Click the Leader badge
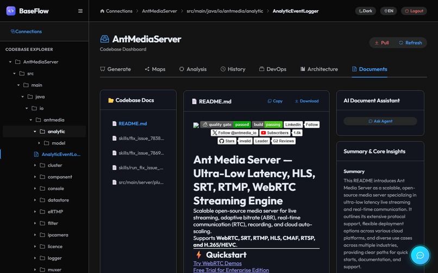The image size is (438, 273). (x=262, y=141)
